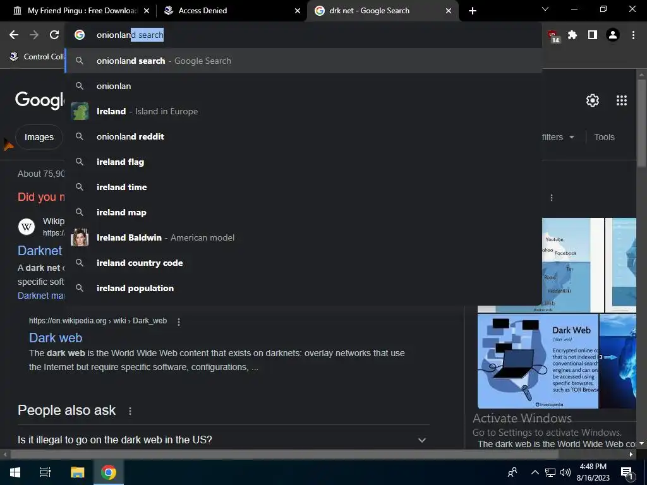The height and width of the screenshot is (485, 647).
Task: Open the Extensions puzzle piece menu
Action: 572,35
